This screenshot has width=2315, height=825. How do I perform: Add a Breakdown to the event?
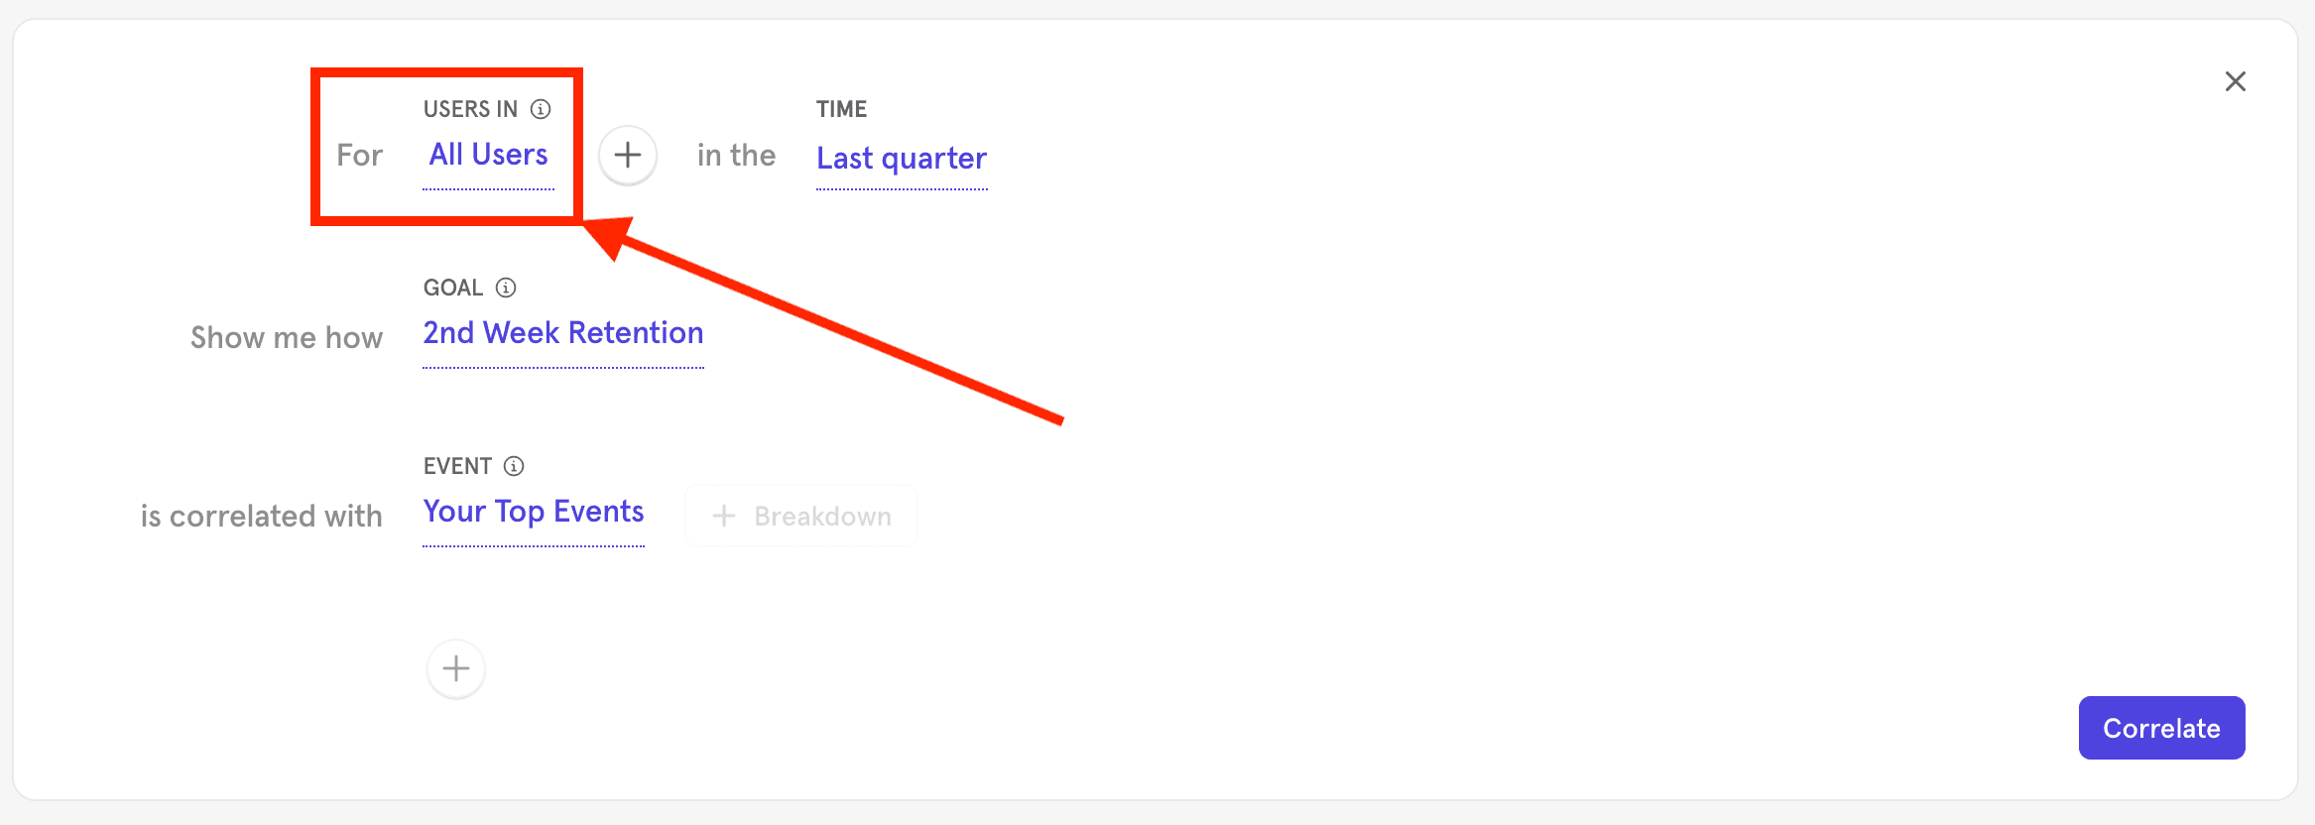[x=800, y=516]
